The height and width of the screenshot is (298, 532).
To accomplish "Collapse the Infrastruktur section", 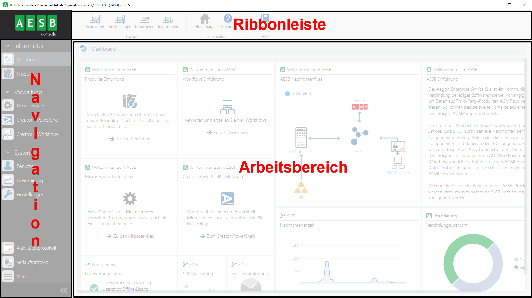I will pyautogui.click(x=8, y=46).
